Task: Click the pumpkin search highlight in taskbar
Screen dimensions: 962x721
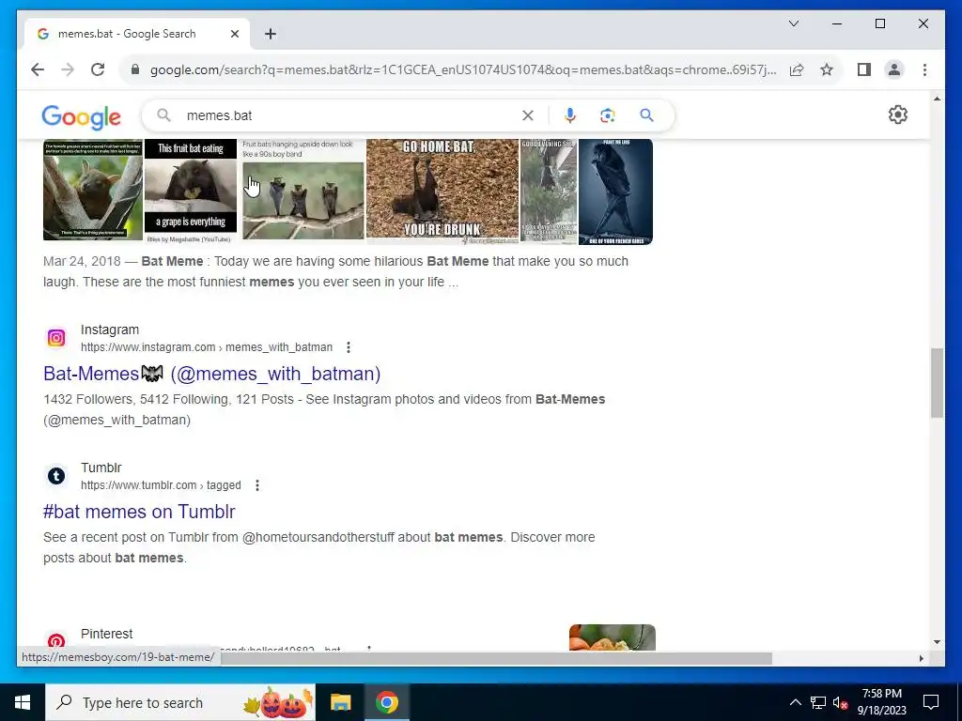Action: click(279, 702)
